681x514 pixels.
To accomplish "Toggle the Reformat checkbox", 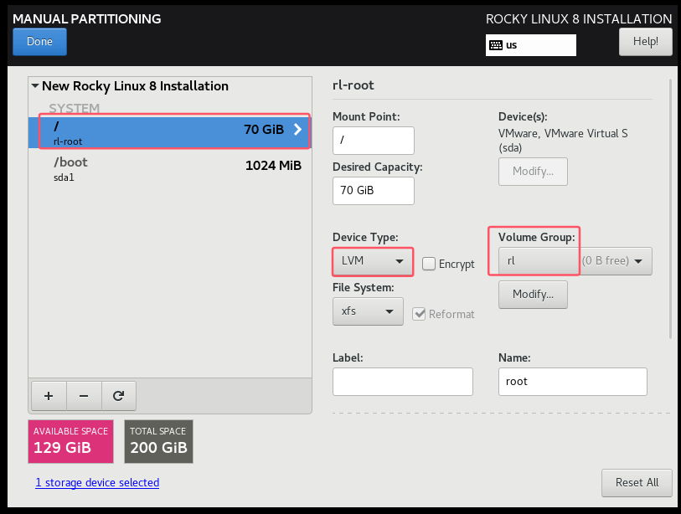I will [419, 314].
